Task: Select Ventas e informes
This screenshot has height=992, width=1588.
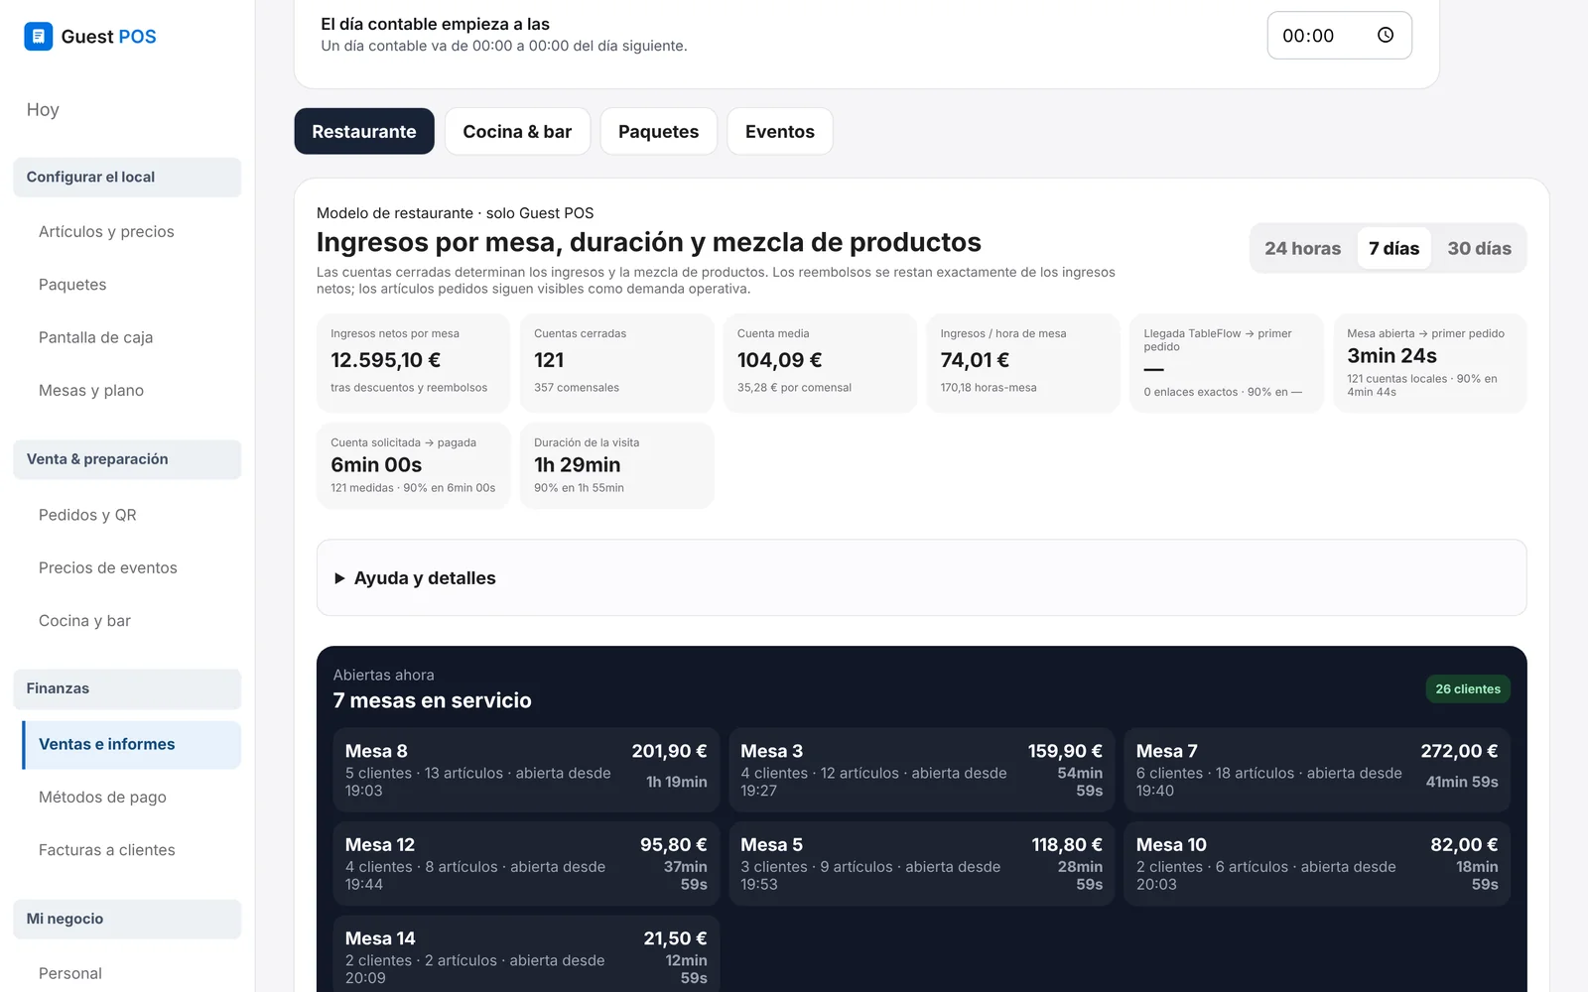Action: point(131,745)
